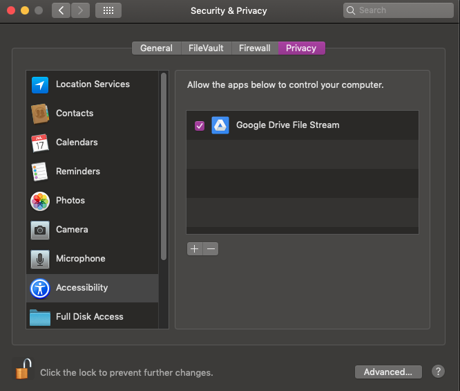Select Camera privacy category
460x391 pixels.
72,230
